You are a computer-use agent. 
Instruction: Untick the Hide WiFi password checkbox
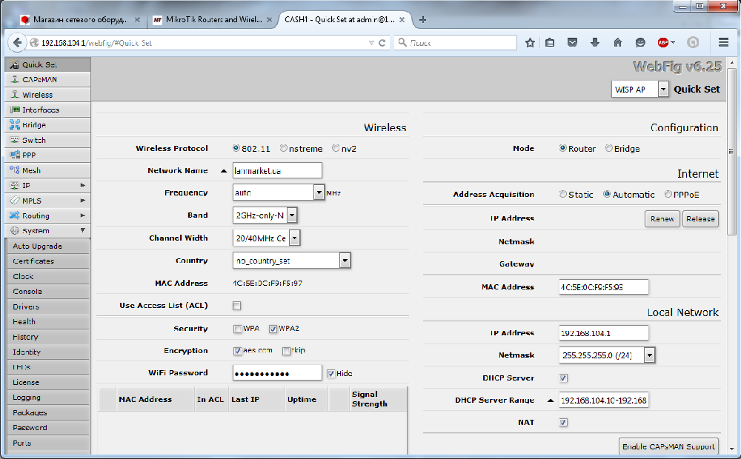coord(330,373)
